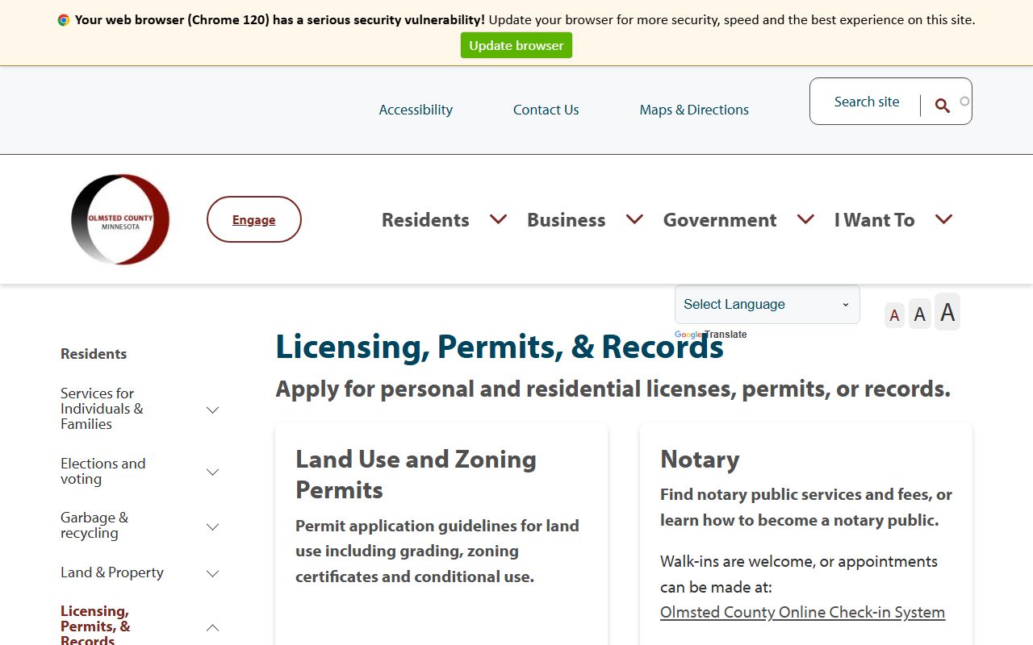Click the Licensing, Permits, & Records page heading
The height and width of the screenshot is (645, 1033).
pos(500,346)
